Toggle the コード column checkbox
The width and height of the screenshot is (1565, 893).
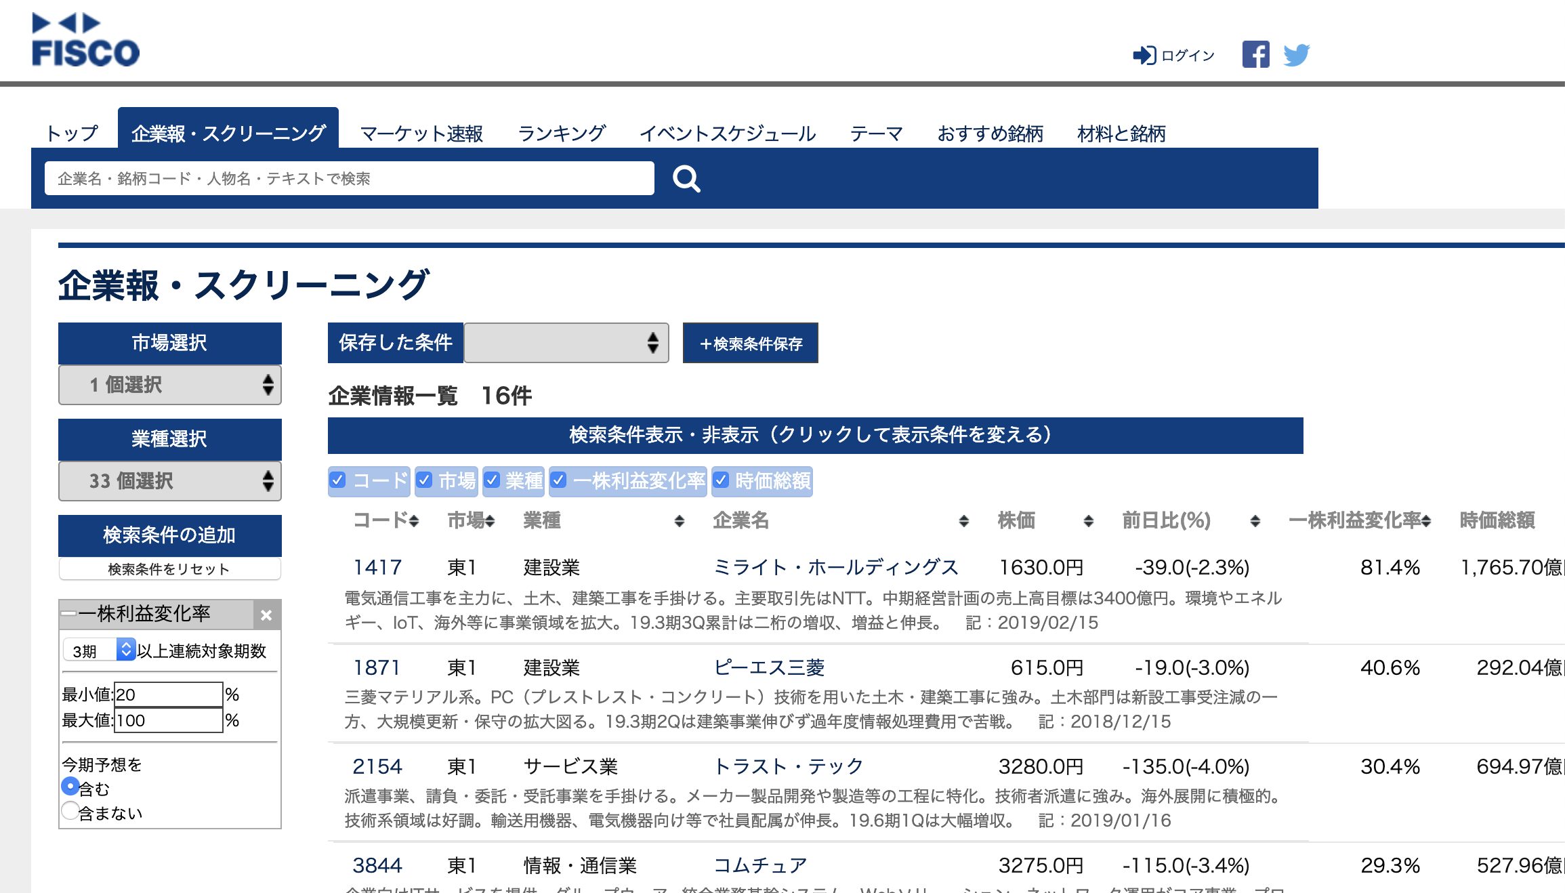pyautogui.click(x=337, y=480)
